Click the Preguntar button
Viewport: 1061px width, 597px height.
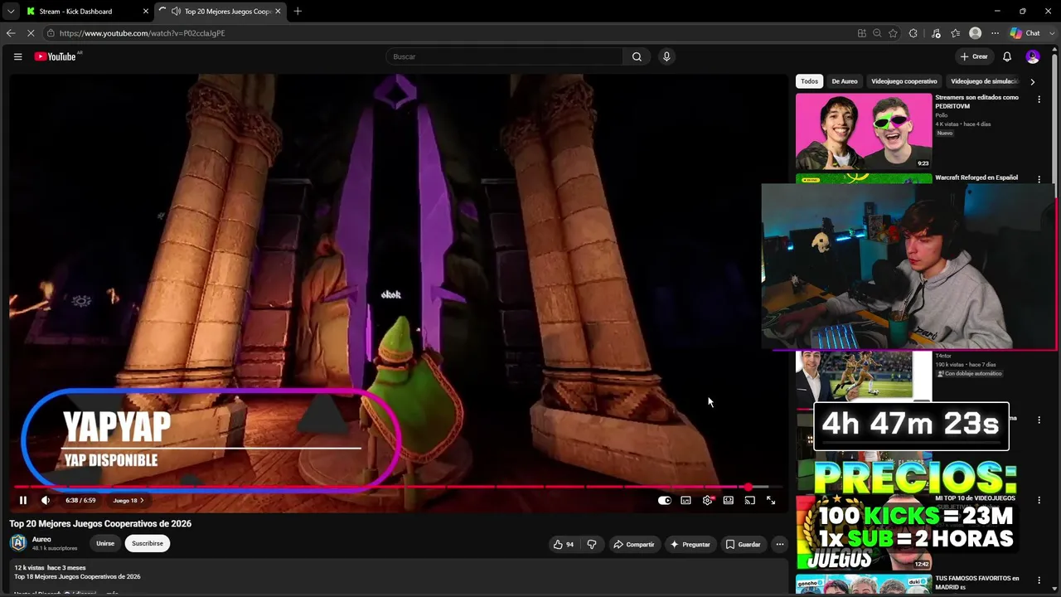coord(690,544)
